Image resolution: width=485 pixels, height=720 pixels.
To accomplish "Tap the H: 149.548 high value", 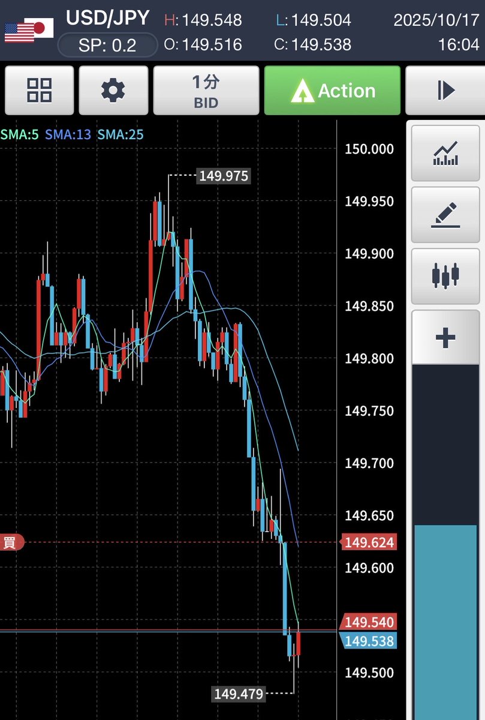I will (203, 20).
